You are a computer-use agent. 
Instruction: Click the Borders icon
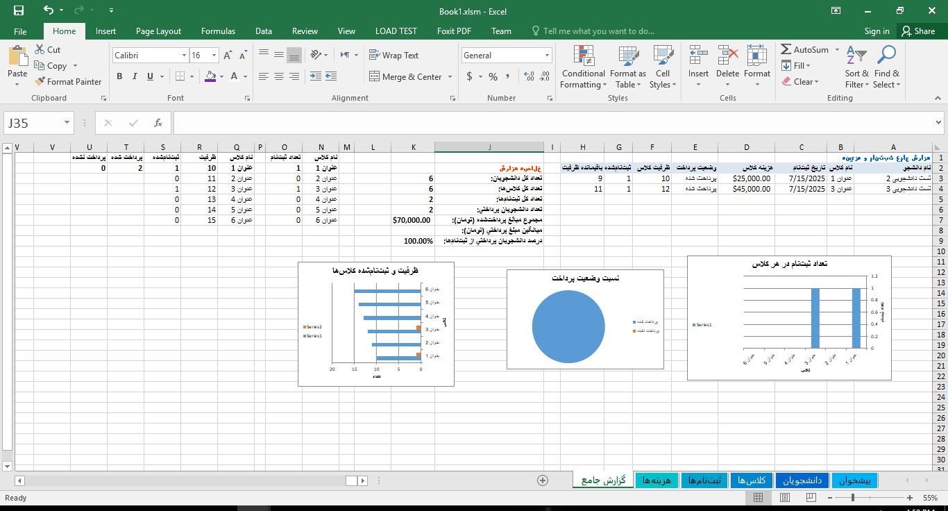tap(180, 76)
